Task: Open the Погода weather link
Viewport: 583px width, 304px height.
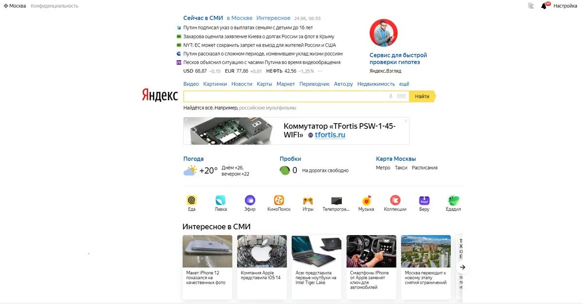Action: tap(193, 159)
